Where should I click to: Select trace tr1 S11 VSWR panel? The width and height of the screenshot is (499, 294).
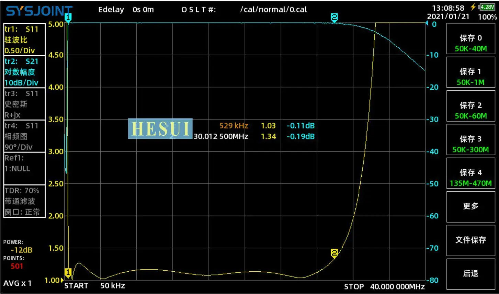click(x=24, y=39)
